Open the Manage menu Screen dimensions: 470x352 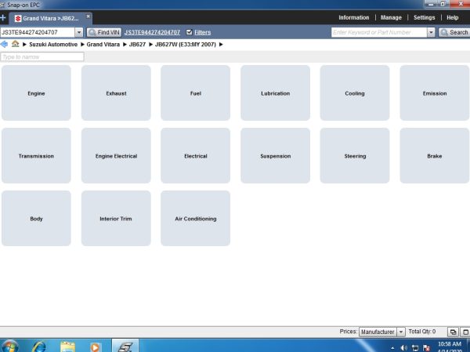[x=391, y=18]
